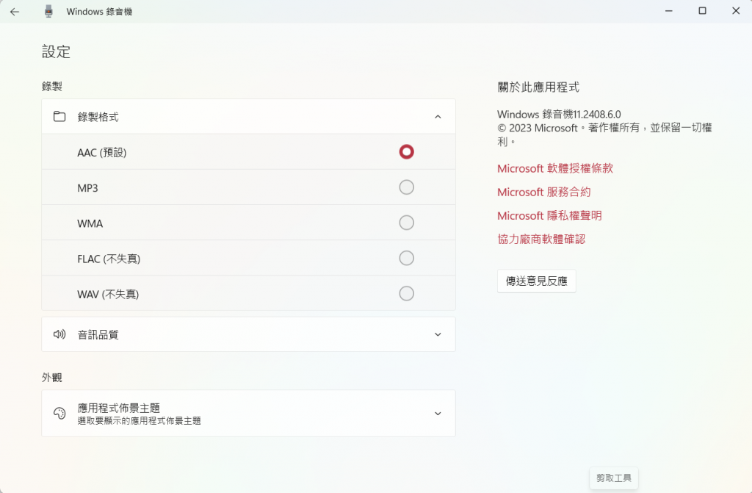Click the FLAC (不失真) label text
This screenshot has height=493, width=752.
coord(109,259)
